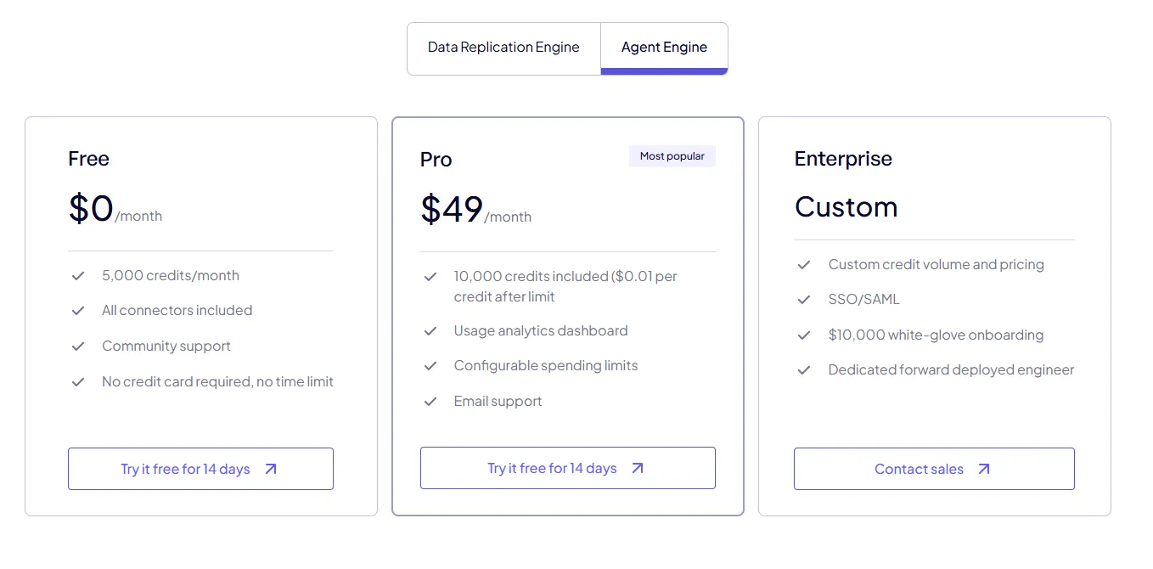Screen dimensions: 1153x569
Task: Switch to the Data Replication Engine tab
Action: point(503,48)
